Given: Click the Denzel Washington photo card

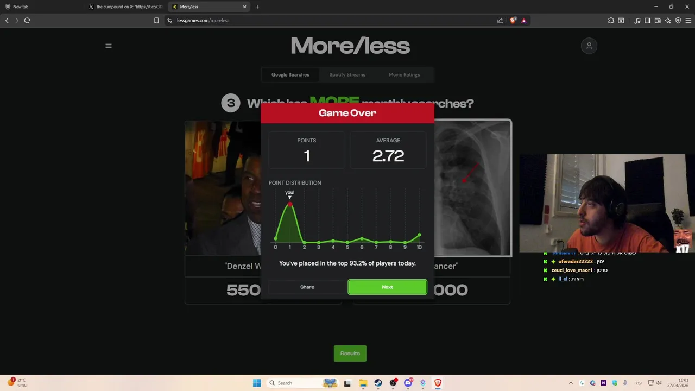Looking at the screenshot, I should tap(223, 188).
